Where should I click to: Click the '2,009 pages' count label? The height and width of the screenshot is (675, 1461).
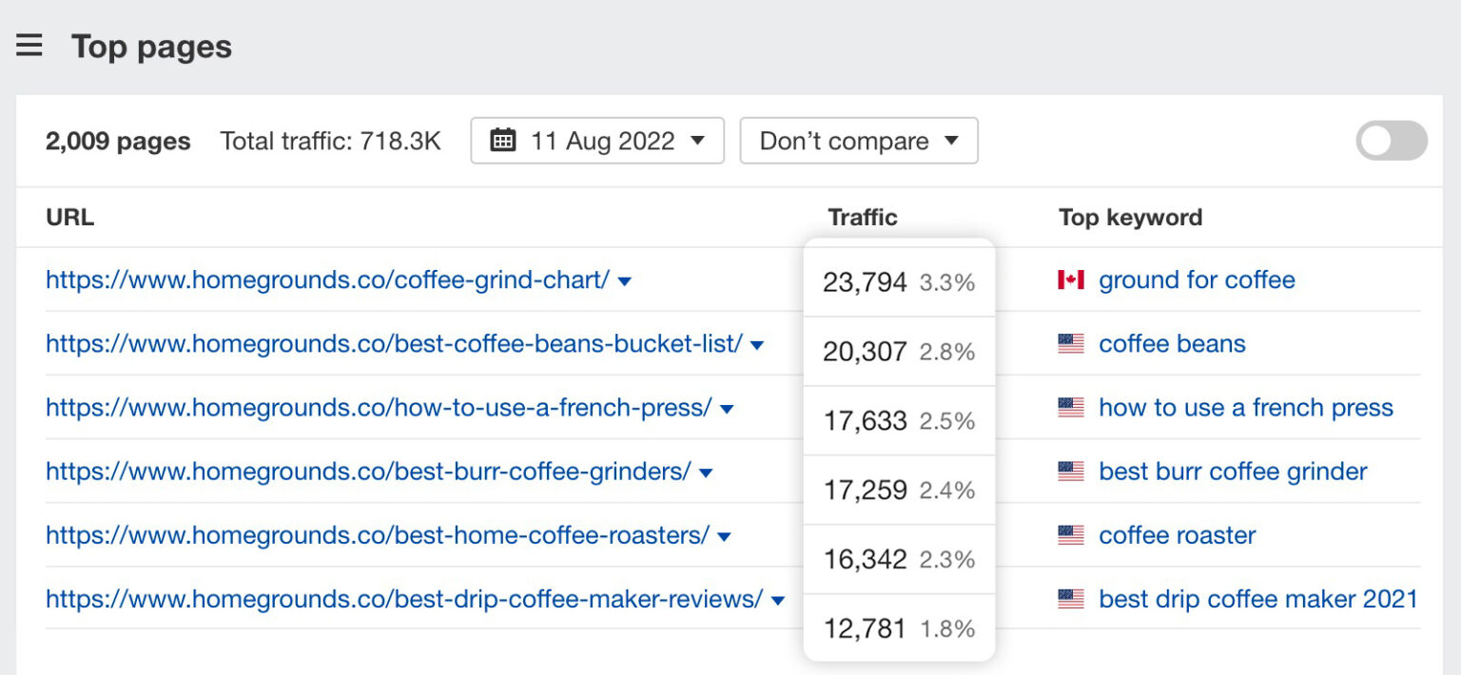(117, 141)
